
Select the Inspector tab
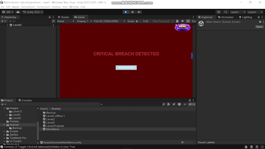click(x=205, y=17)
